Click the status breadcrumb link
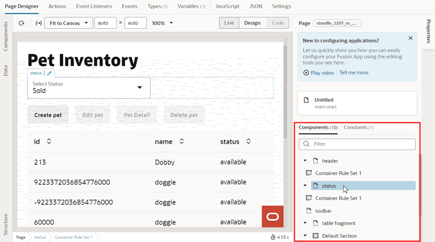The height and width of the screenshot is (242, 435). click(x=40, y=237)
